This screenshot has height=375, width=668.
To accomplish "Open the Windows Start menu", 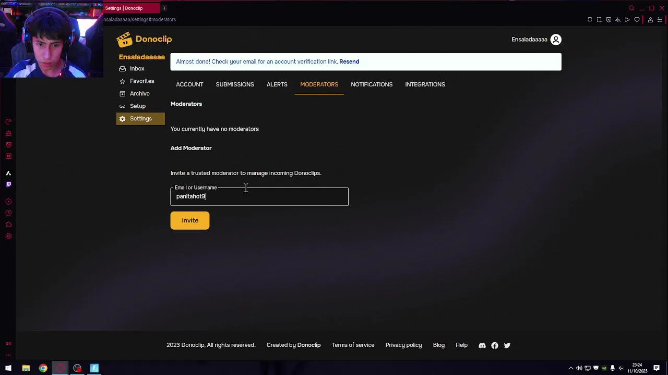I will pos(8,368).
